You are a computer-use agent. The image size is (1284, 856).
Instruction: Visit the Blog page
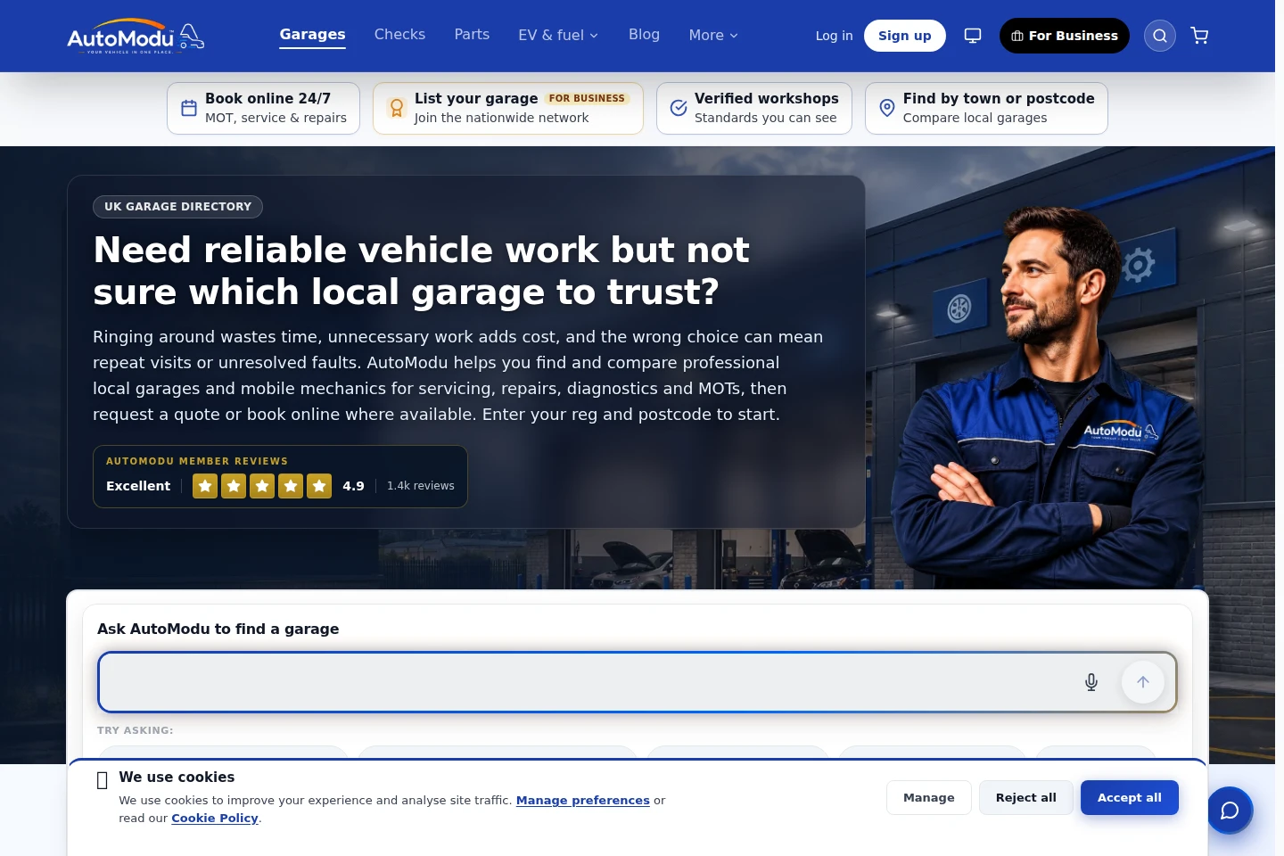coord(644,35)
